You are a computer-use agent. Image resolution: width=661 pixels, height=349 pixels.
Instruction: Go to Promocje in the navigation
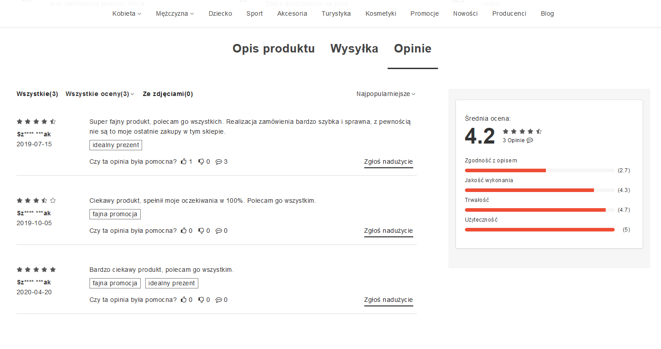(424, 13)
